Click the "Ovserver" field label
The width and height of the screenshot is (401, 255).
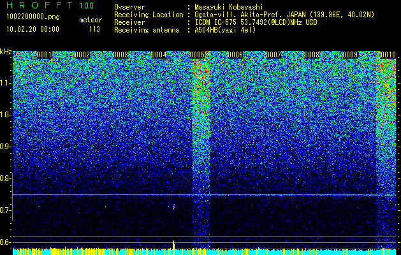[x=129, y=8]
